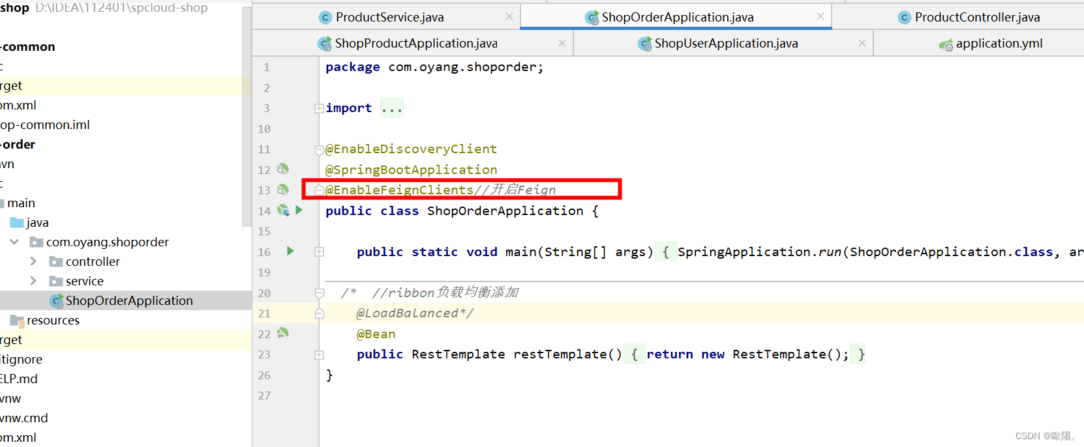Expand collapsed import statements on line 3
The height and width of the screenshot is (447, 1084).
(319, 108)
